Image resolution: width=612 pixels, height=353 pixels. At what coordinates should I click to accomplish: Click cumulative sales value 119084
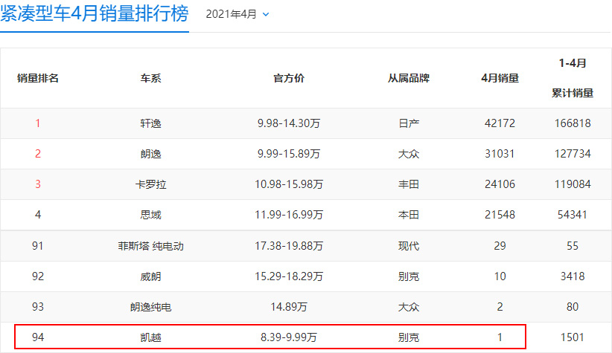pyautogui.click(x=573, y=184)
